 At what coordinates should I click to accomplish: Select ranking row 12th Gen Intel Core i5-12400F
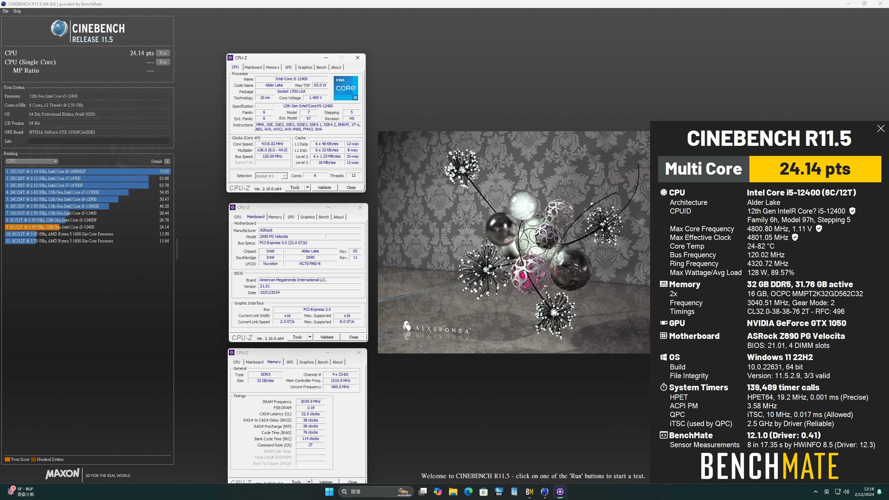(88, 220)
